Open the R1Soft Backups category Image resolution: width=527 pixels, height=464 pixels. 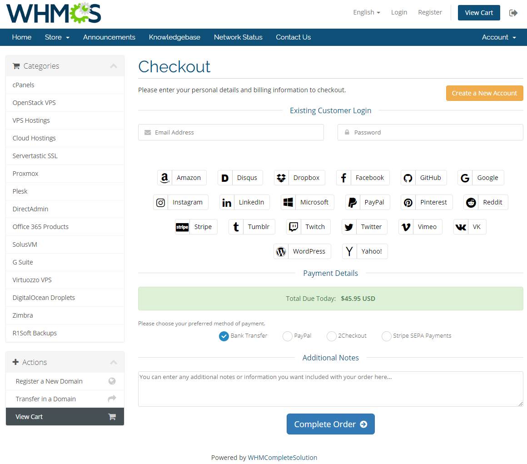click(65, 333)
